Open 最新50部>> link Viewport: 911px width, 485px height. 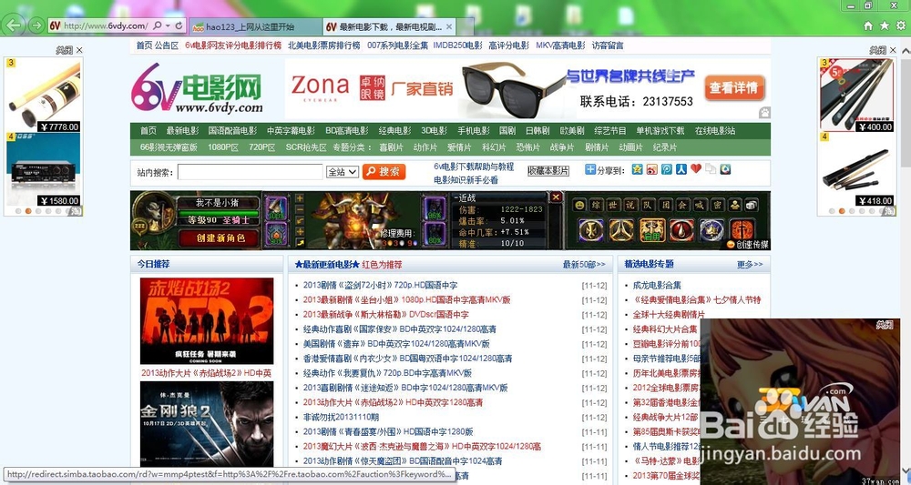point(584,265)
